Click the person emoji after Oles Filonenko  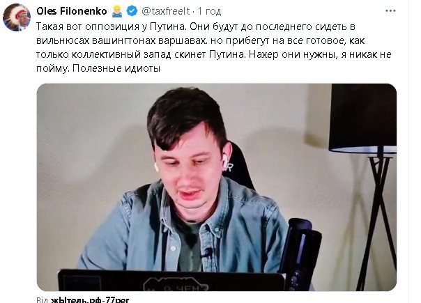click(x=117, y=11)
